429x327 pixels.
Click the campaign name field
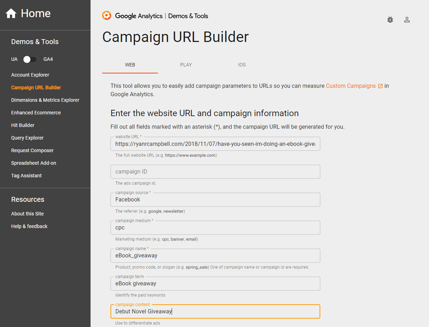(215, 256)
